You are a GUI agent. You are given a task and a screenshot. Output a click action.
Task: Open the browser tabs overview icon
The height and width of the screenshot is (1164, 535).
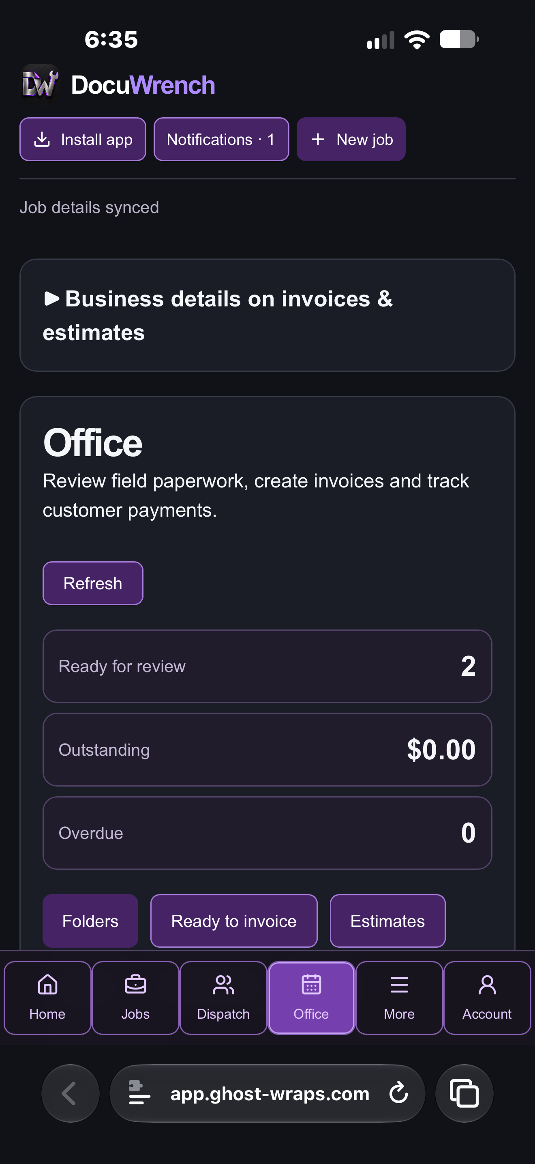464,1093
